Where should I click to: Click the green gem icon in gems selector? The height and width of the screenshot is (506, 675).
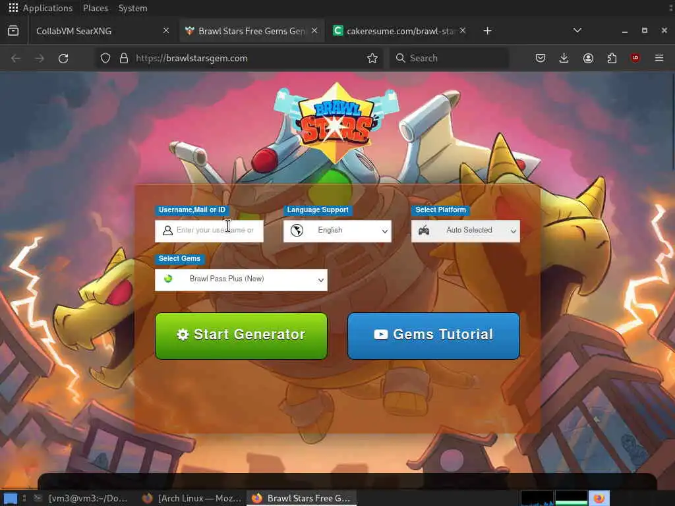[x=168, y=279]
